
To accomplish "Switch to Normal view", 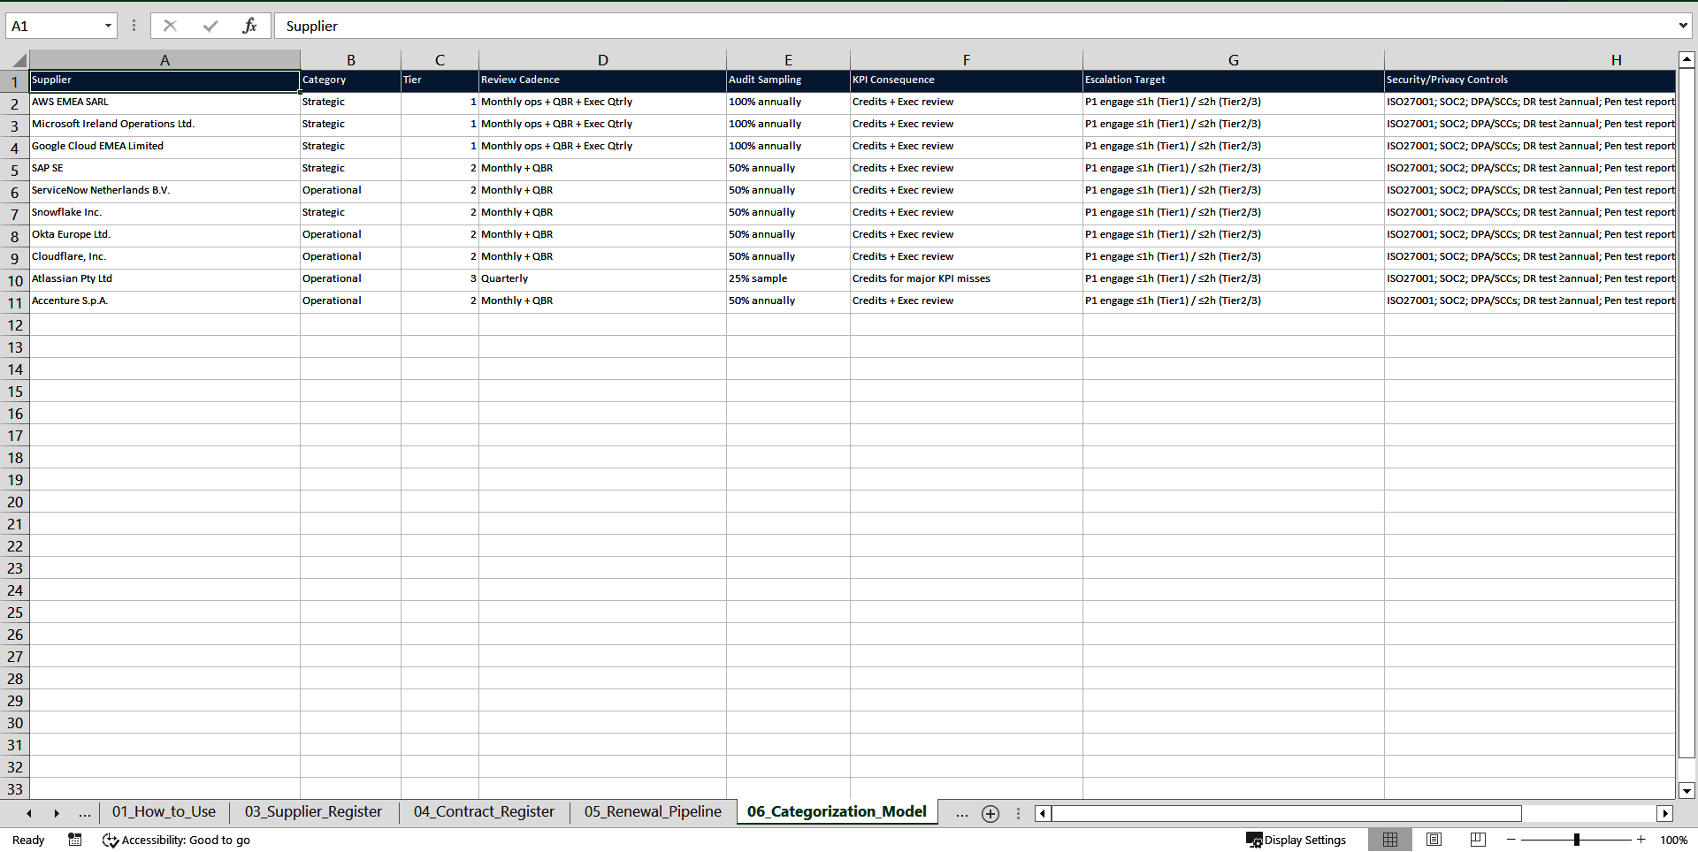I will point(1390,840).
